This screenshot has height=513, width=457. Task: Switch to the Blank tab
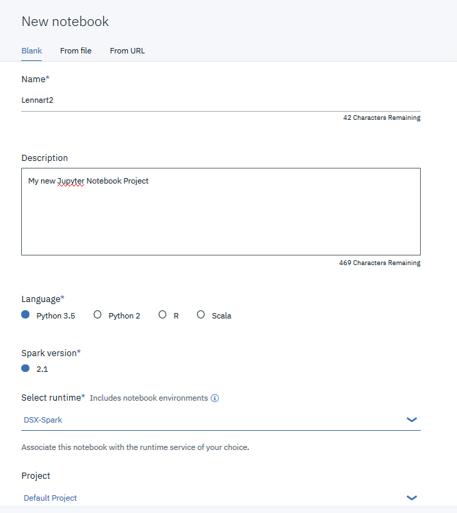[x=31, y=51]
